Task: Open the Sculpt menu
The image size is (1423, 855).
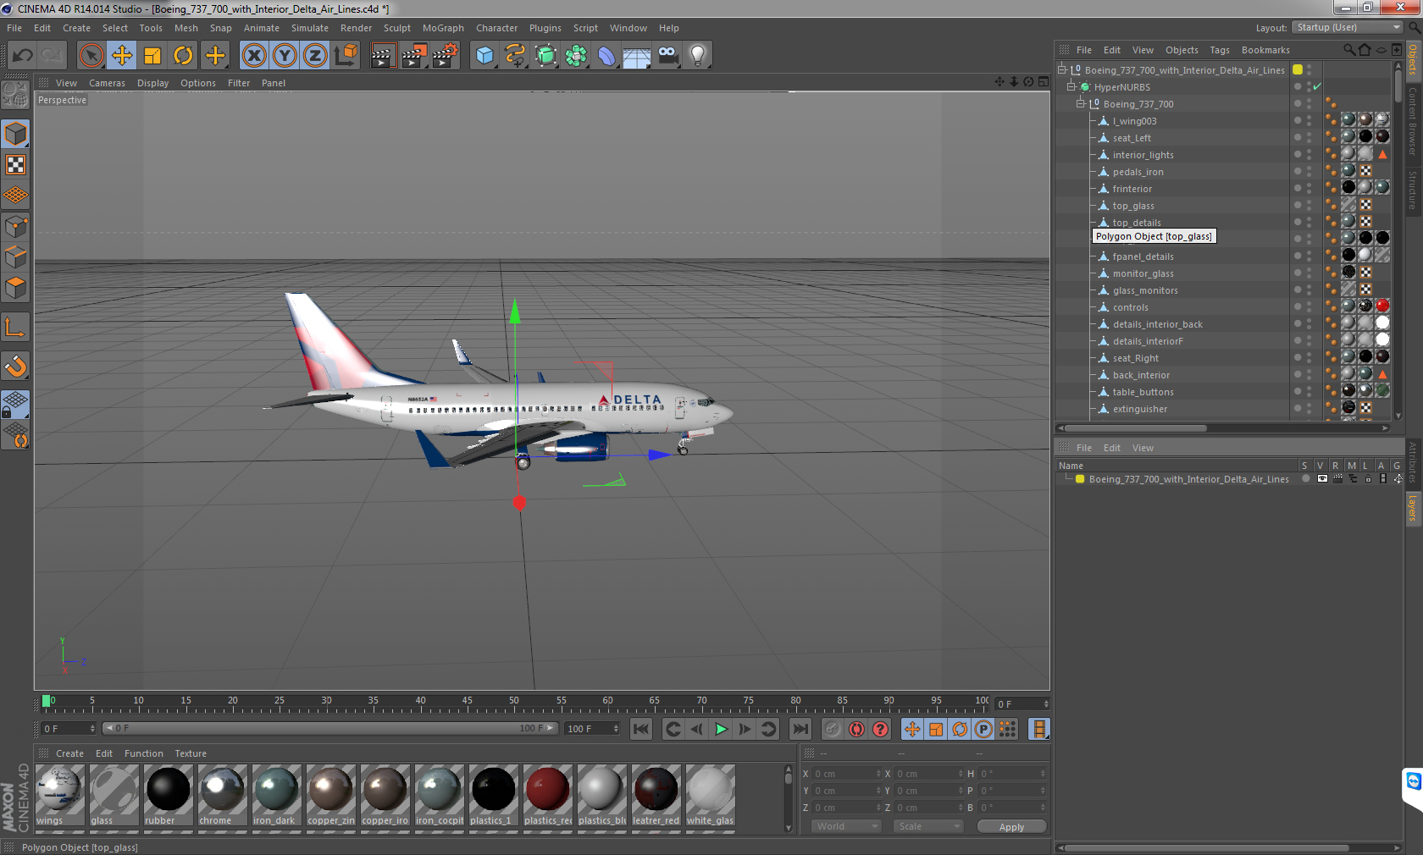Action: click(x=397, y=28)
